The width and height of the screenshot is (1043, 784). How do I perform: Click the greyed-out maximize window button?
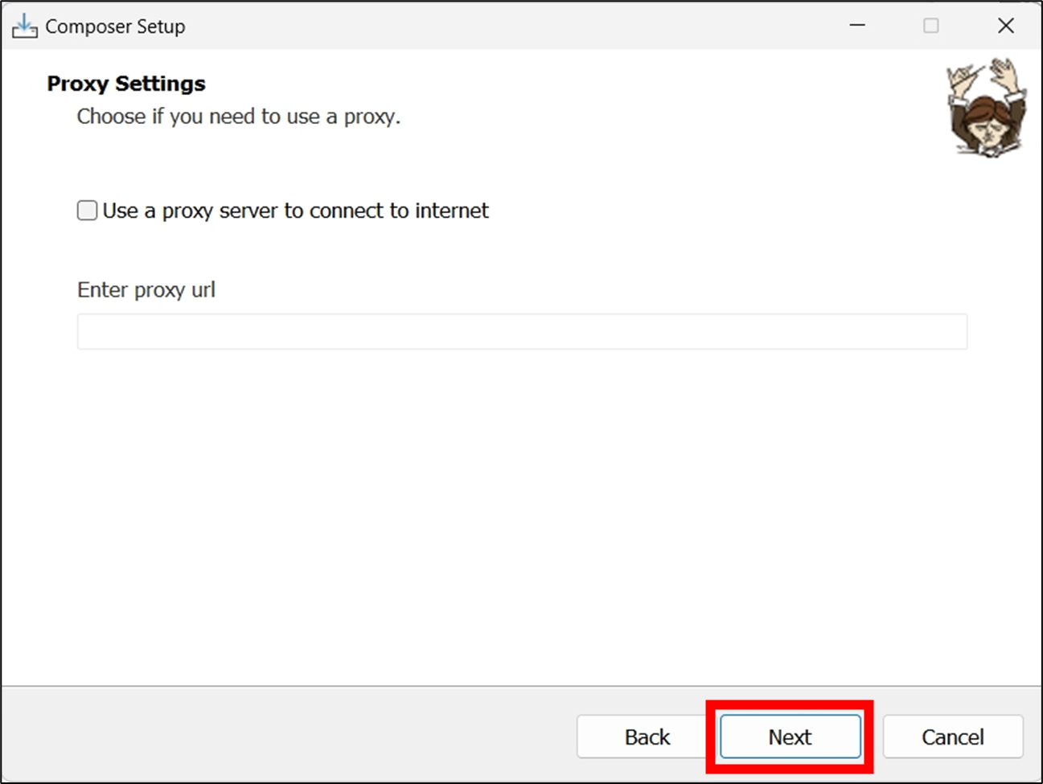pyautogui.click(x=930, y=26)
